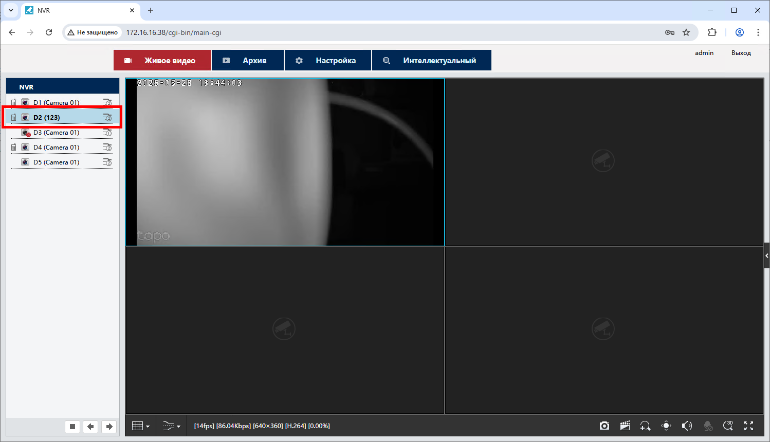Toggle the two-way microphone

pos(708,426)
